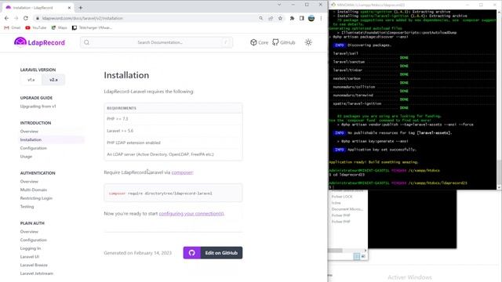Image resolution: width=502 pixels, height=282 pixels.
Task: Open Upgrading from v1 guide
Action: [x=38, y=107]
